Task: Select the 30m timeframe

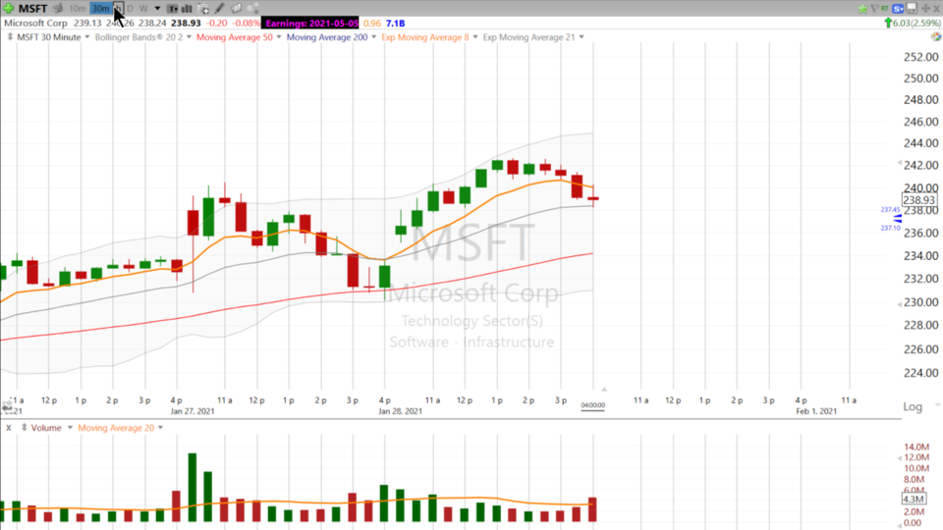Action: [x=100, y=9]
